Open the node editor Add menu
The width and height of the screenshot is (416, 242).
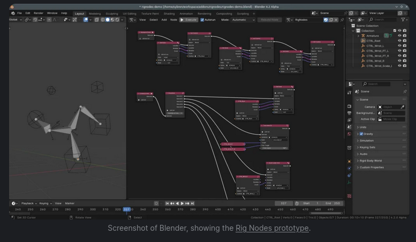(164, 20)
